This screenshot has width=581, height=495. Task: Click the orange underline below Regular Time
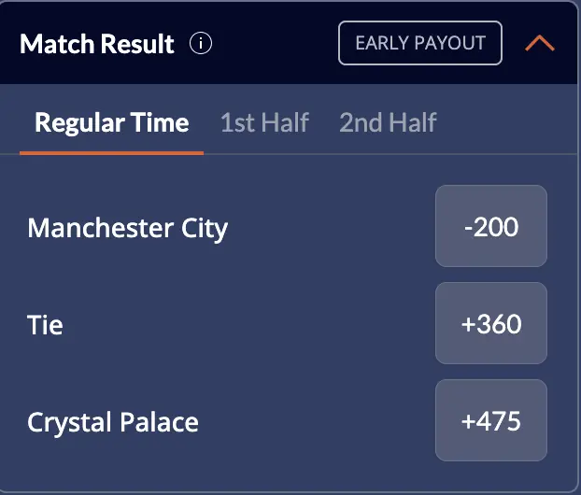111,151
